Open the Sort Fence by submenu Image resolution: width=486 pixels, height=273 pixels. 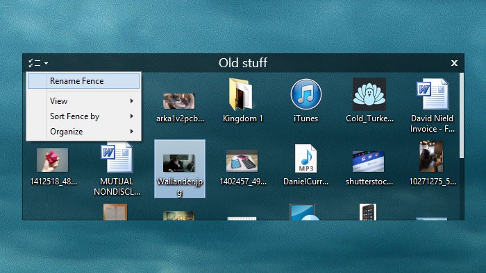tap(84, 116)
